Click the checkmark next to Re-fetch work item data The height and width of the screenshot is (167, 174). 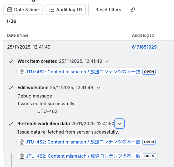click(x=11, y=124)
